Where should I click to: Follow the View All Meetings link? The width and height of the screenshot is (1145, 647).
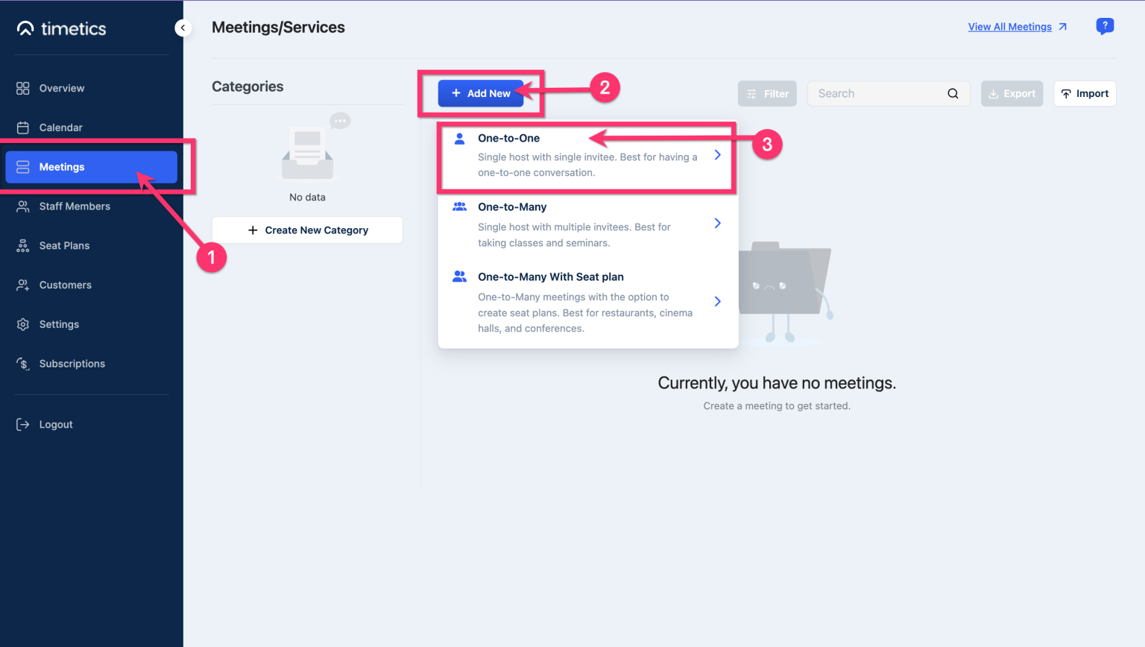[1009, 27]
